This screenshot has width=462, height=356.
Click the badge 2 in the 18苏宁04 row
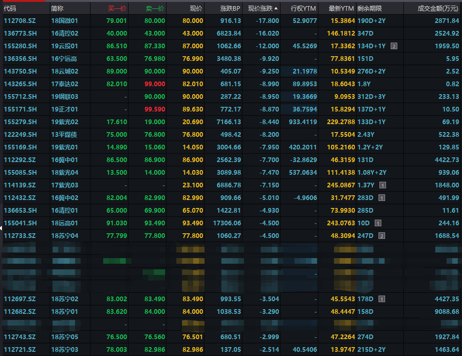(x=382, y=236)
